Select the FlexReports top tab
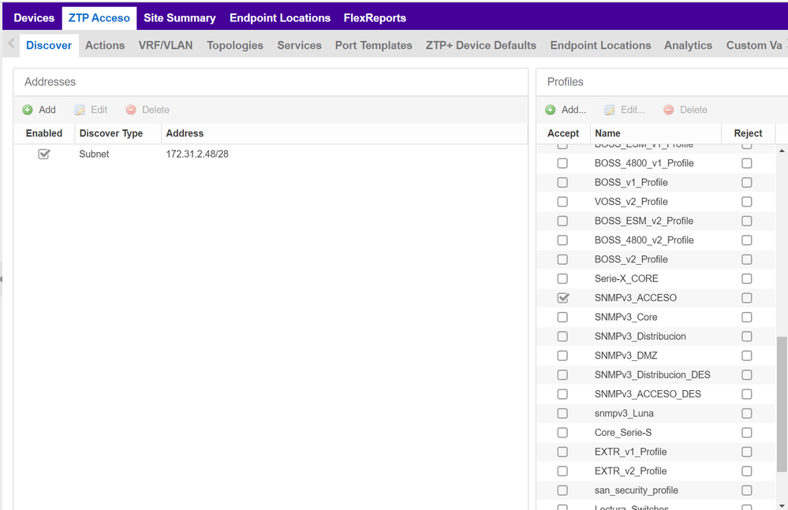788x510 pixels. point(375,18)
